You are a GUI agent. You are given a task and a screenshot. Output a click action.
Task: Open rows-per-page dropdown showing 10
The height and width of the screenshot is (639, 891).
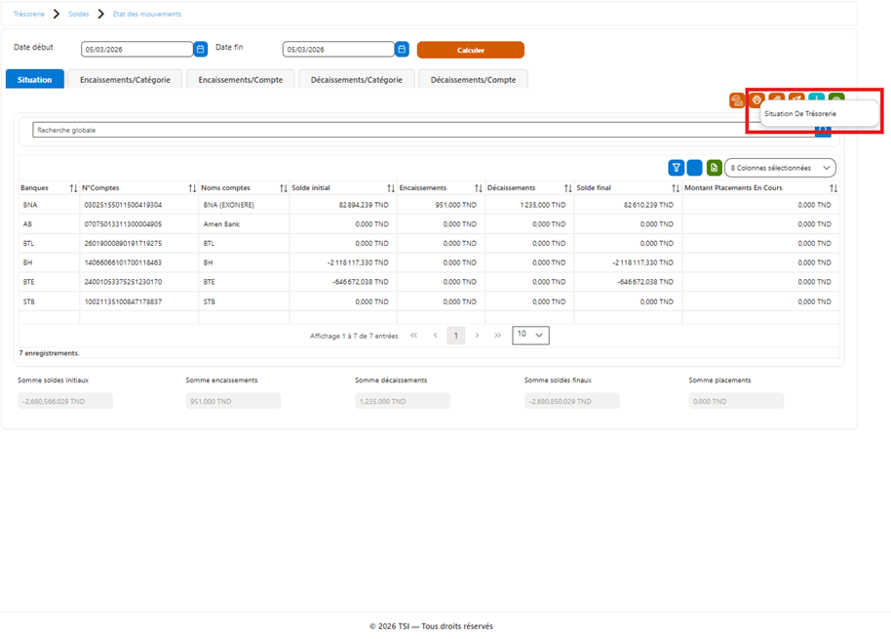[x=530, y=335]
